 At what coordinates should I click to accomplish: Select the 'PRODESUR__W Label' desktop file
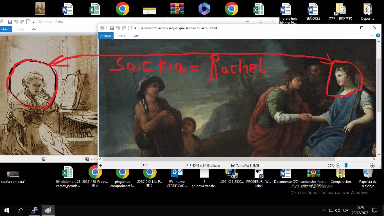click(x=259, y=178)
